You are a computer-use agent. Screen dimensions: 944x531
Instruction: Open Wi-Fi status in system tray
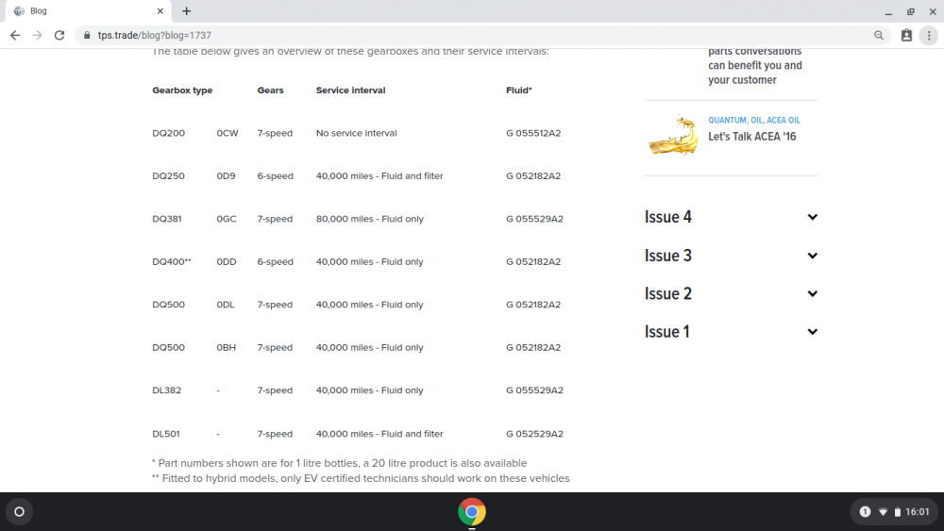[883, 512]
